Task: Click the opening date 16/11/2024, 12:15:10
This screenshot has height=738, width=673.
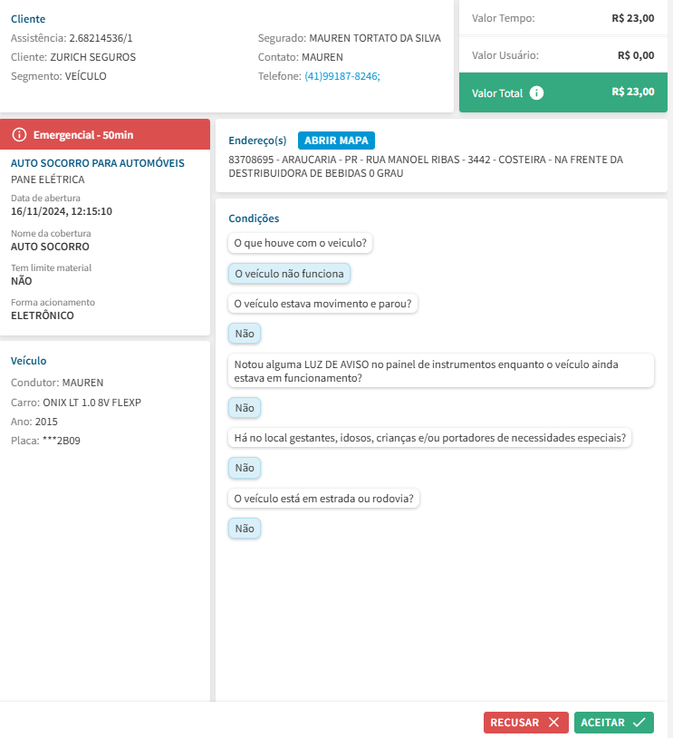Action: (62, 211)
